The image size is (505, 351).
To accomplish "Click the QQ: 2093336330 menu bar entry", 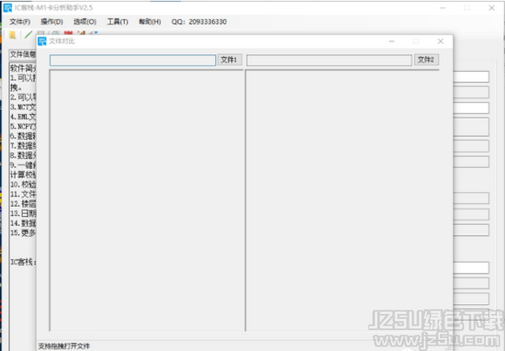I will click(x=199, y=22).
